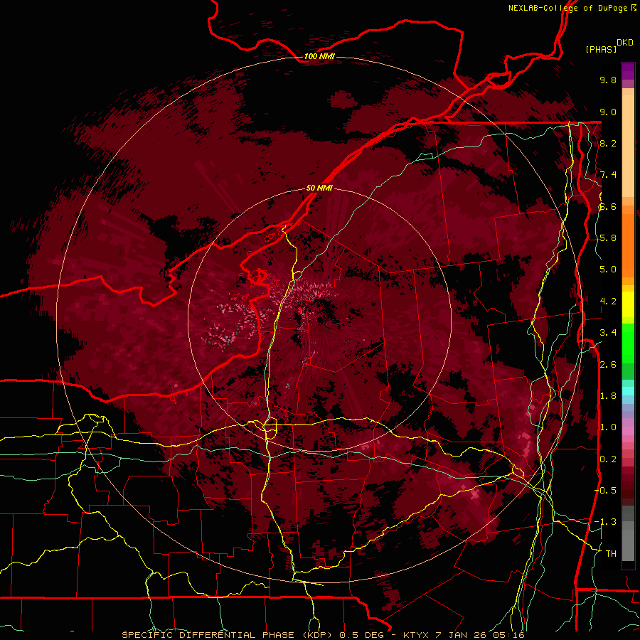This screenshot has width=640, height=640.
Task: Click the purple top segment of color bar
Action: coord(628,71)
